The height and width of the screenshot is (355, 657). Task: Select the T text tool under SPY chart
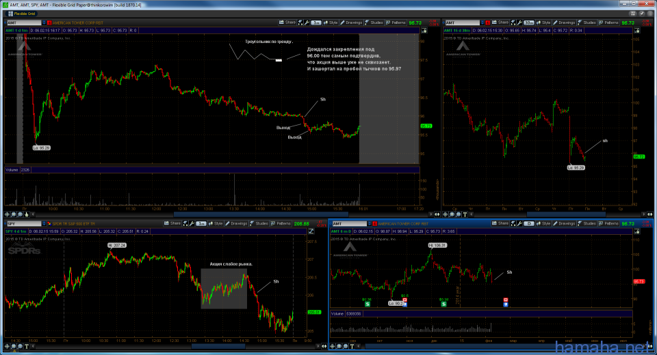point(27,346)
